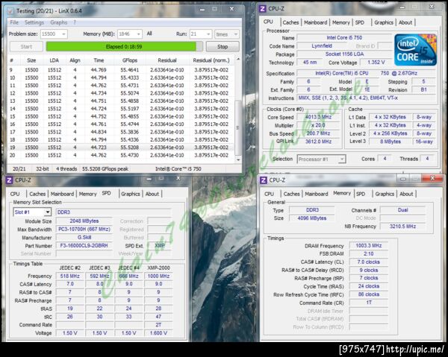448x357 pixels.
Task: Click the part number F3-16000CL9-2GBRH
Action: pyautogui.click(x=84, y=245)
